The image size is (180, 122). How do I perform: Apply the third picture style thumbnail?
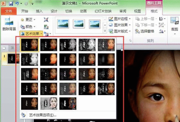[x=94, y=24]
